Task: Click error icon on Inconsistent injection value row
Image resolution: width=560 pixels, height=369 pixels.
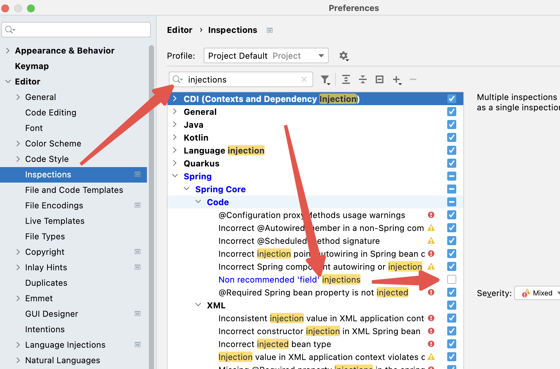Action: pos(431,318)
